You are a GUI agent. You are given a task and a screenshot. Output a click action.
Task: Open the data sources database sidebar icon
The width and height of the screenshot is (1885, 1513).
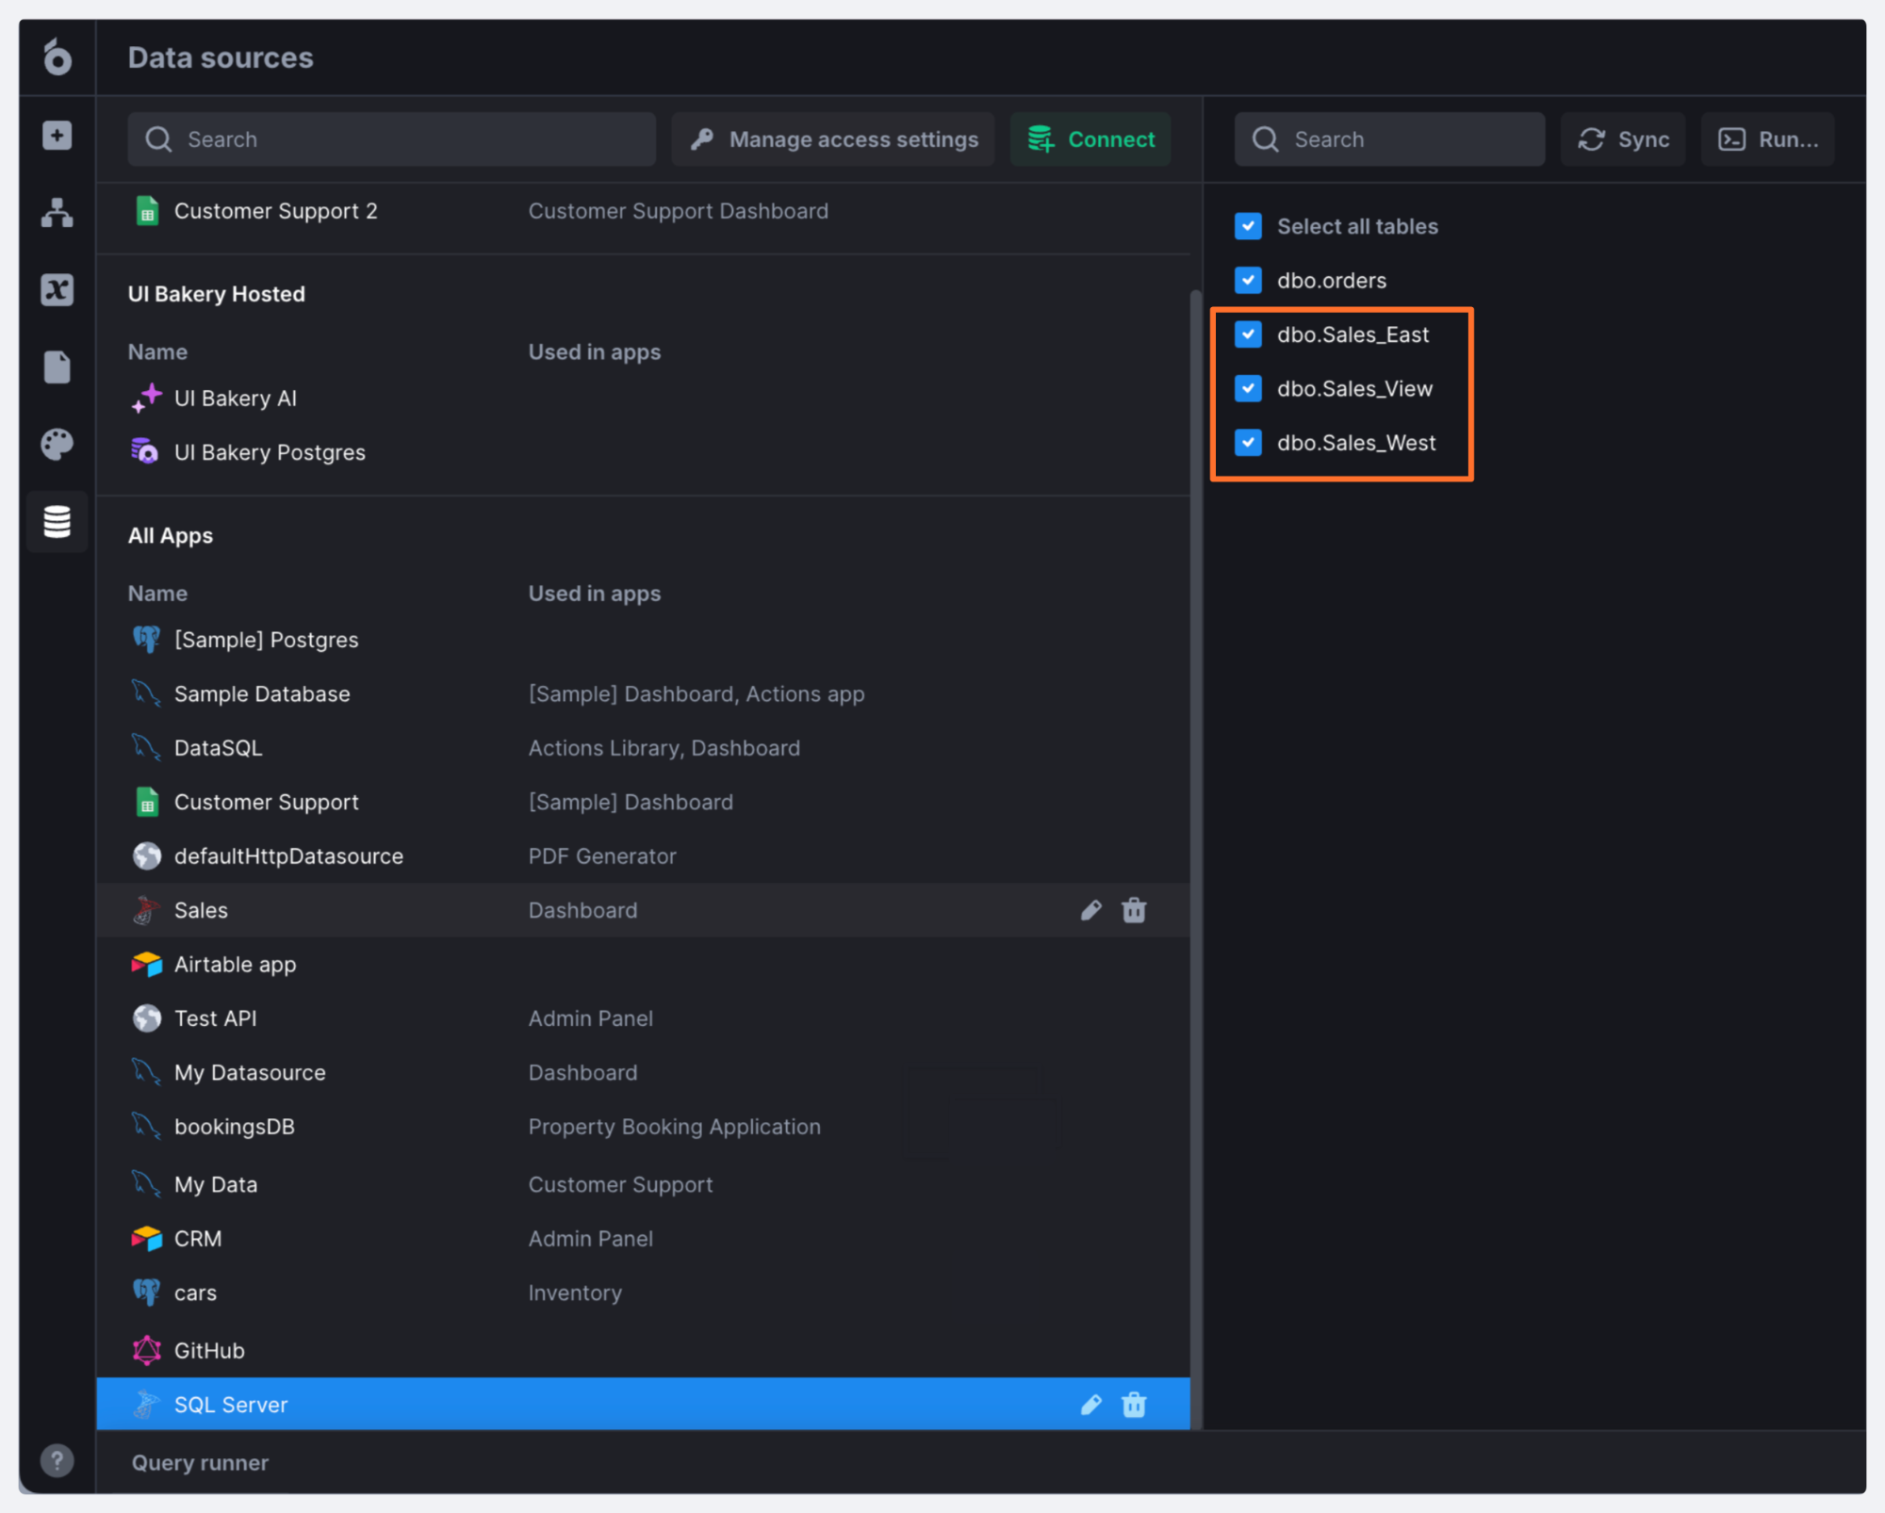pos(57,521)
